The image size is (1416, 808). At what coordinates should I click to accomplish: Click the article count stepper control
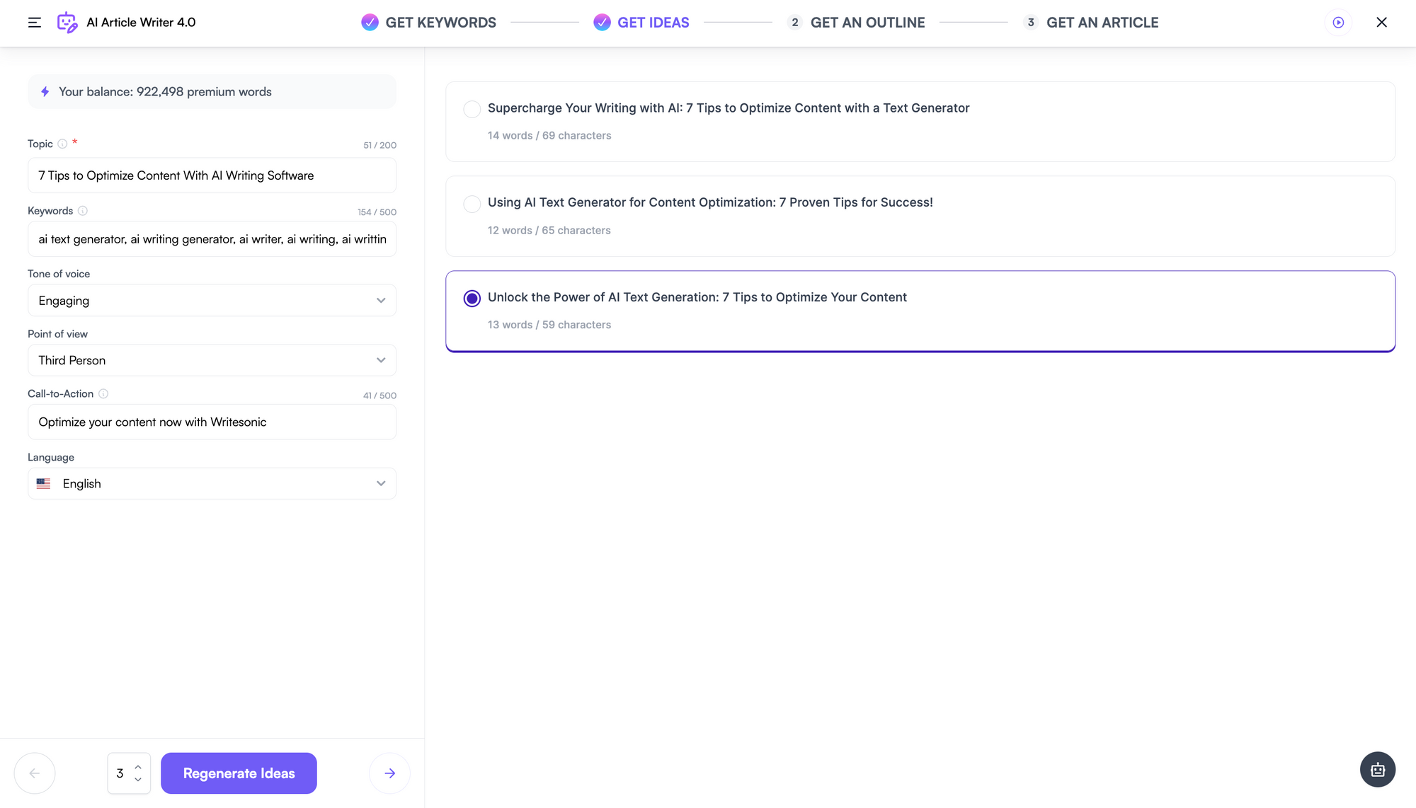[128, 773]
